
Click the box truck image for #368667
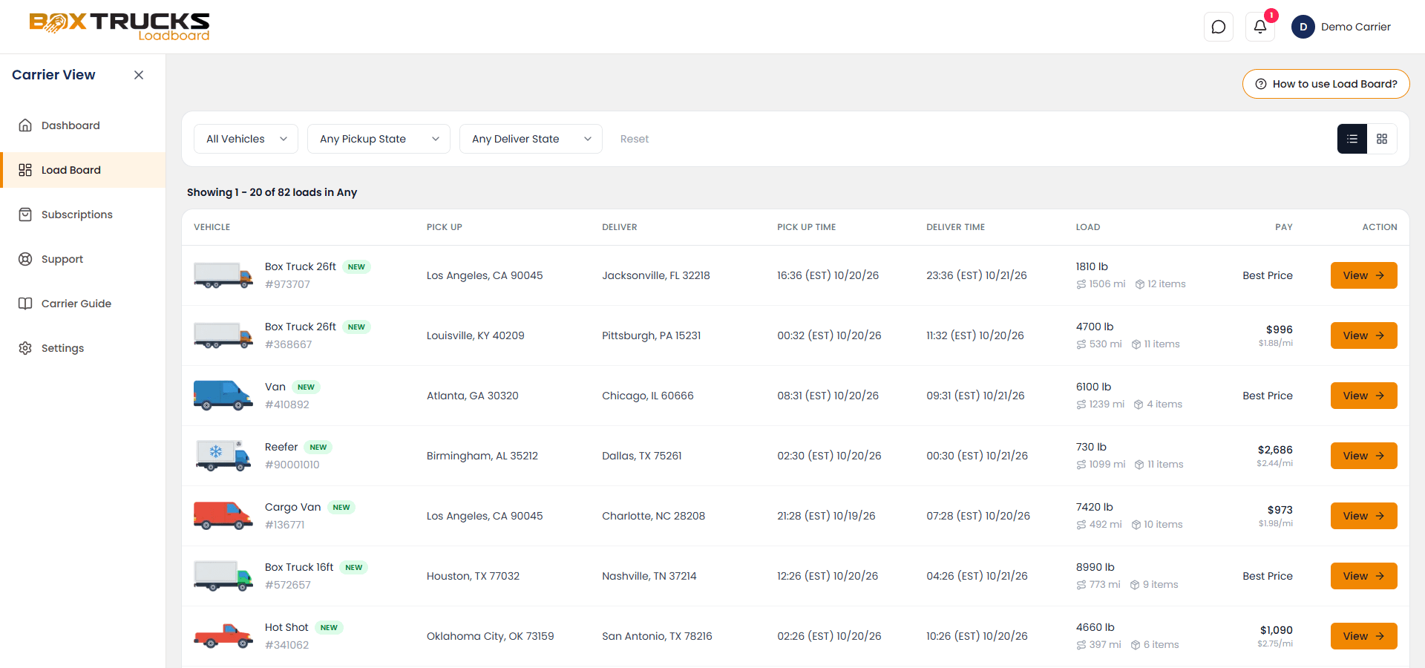pyautogui.click(x=223, y=335)
